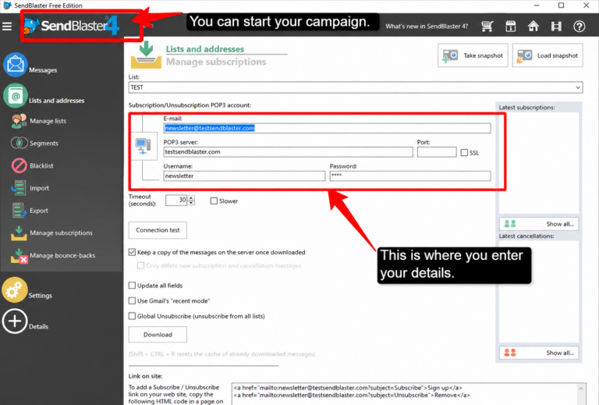The height and width of the screenshot is (405, 599).
Task: Click the POP3 account computer icon
Action: click(143, 146)
